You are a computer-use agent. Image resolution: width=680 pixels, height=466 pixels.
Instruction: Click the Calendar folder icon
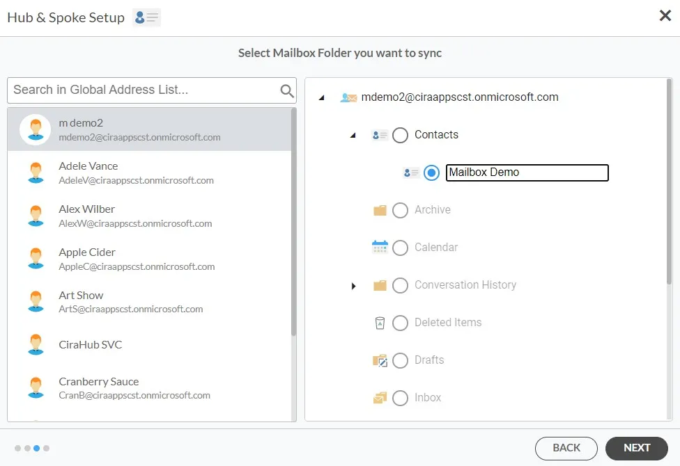click(380, 248)
